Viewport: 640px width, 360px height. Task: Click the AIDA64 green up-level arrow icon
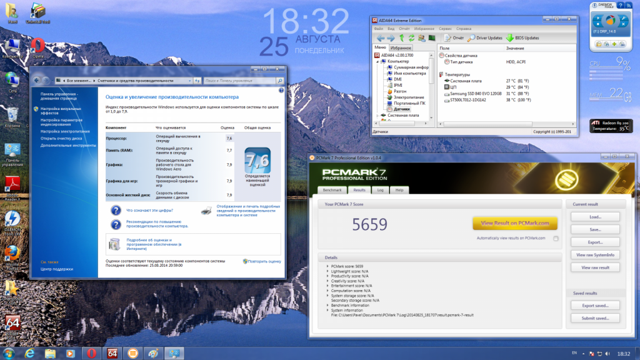tap(402, 38)
